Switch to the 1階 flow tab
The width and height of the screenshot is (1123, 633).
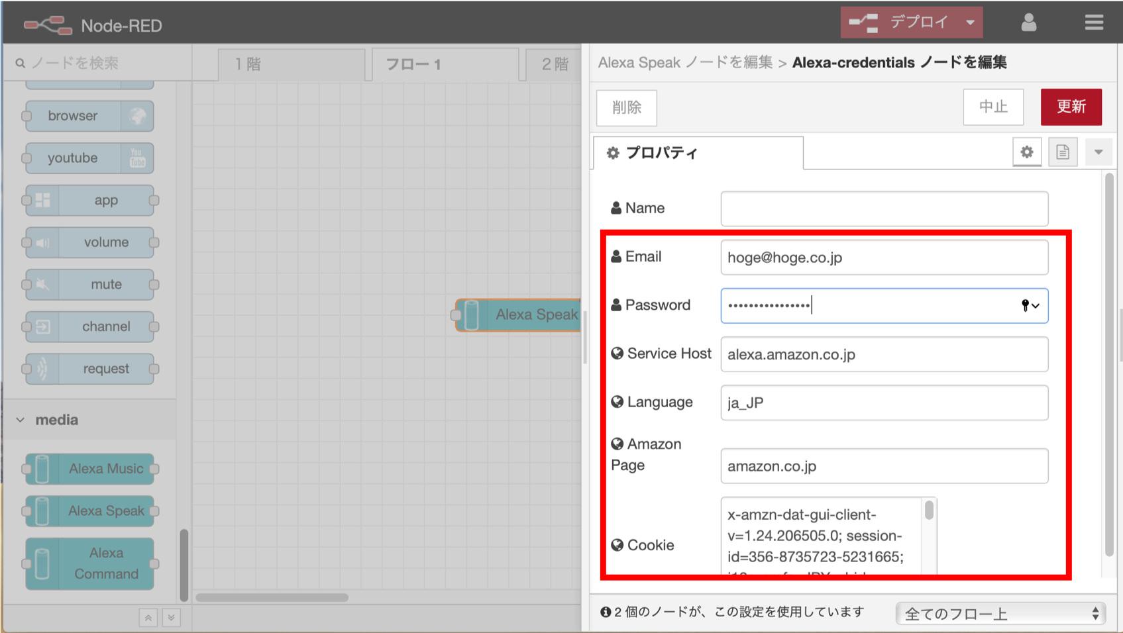pos(291,64)
